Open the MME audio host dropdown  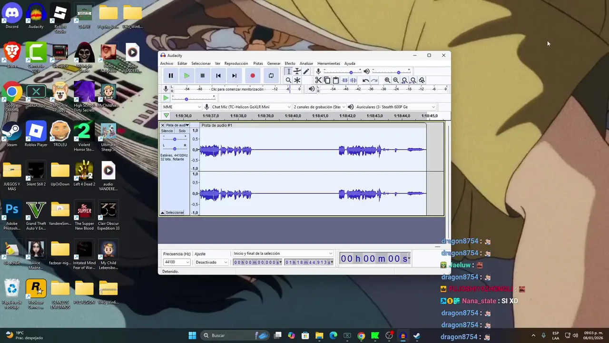coord(181,107)
